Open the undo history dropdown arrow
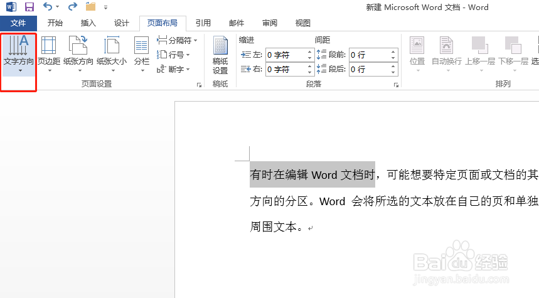Viewport: 539px width, 298px height. pos(57,7)
